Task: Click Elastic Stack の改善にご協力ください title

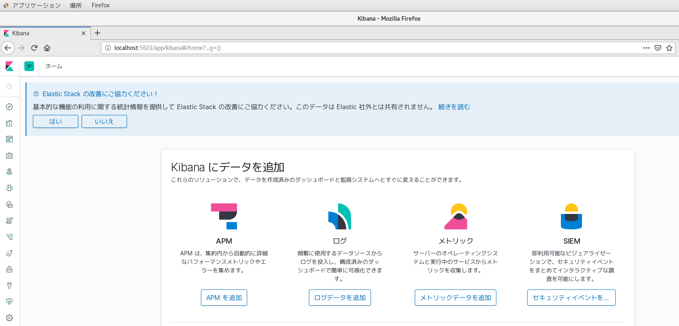Action: click(x=100, y=94)
